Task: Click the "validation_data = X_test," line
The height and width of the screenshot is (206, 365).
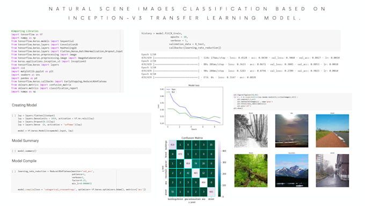Action: point(187,44)
